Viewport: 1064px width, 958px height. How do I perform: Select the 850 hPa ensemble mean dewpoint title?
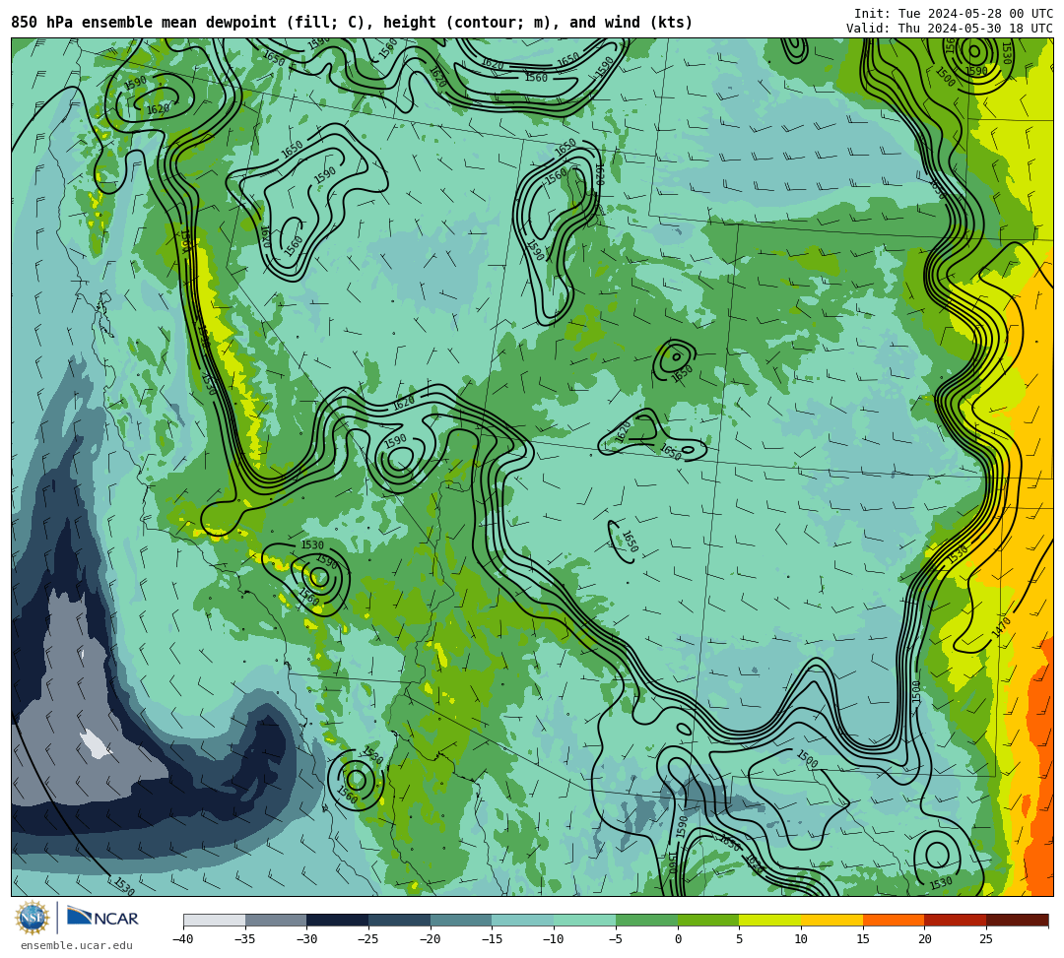pyautogui.click(x=352, y=23)
